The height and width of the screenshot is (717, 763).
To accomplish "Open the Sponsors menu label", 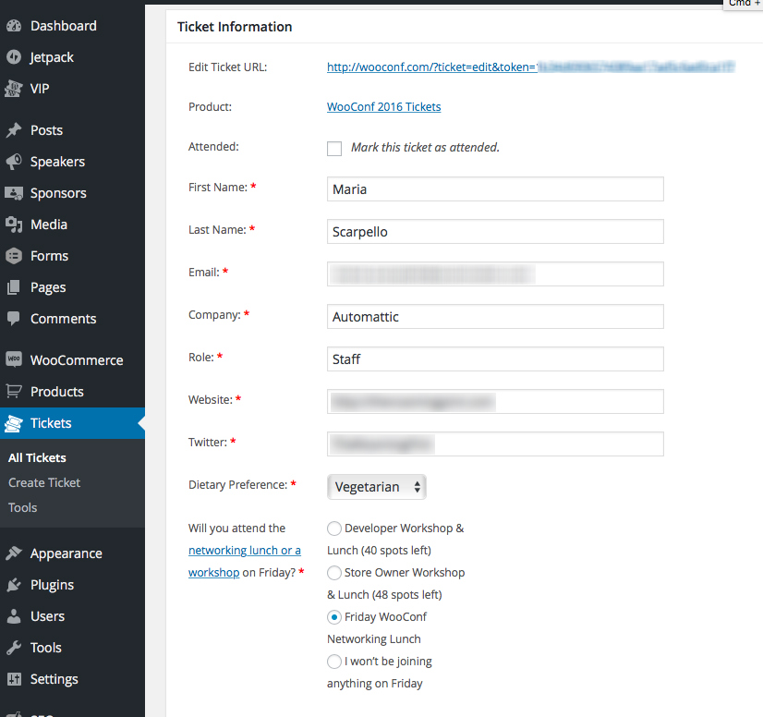I will 58,193.
